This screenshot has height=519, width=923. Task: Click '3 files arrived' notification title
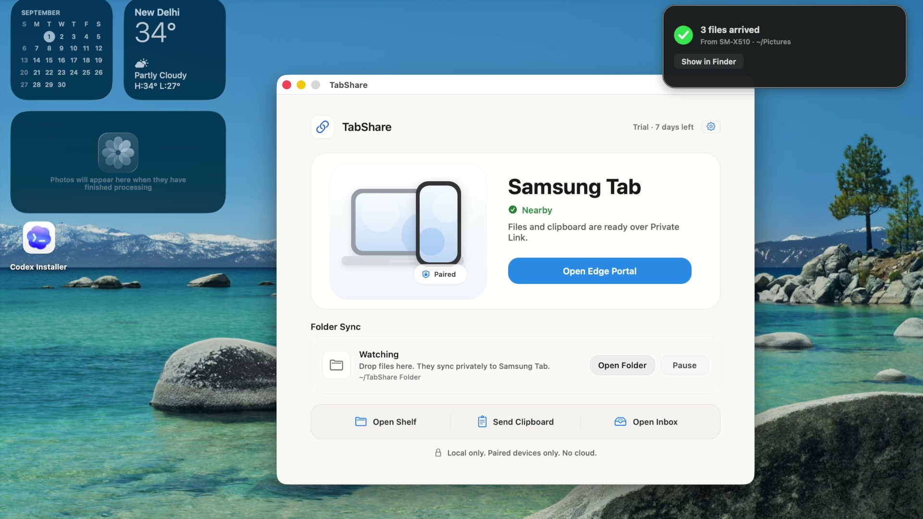(x=730, y=30)
